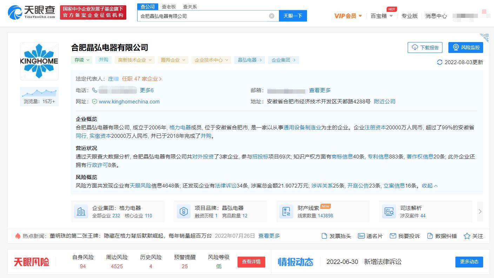The height and width of the screenshot is (278, 494).
Task: Click the 下载报告 button
Action: click(425, 47)
